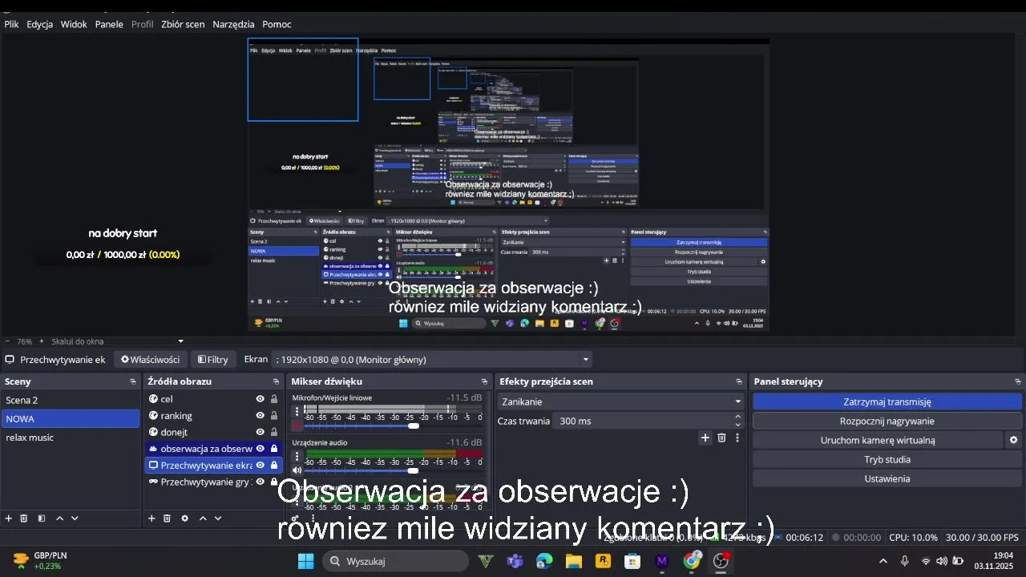Viewport: 1026px width, 577px height.
Task: Open the Plik menu
Action: click(x=11, y=24)
